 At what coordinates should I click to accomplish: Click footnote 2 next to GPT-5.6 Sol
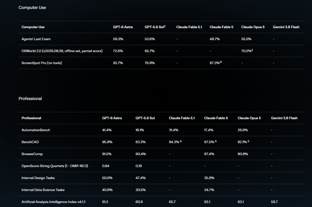tap(165, 26)
